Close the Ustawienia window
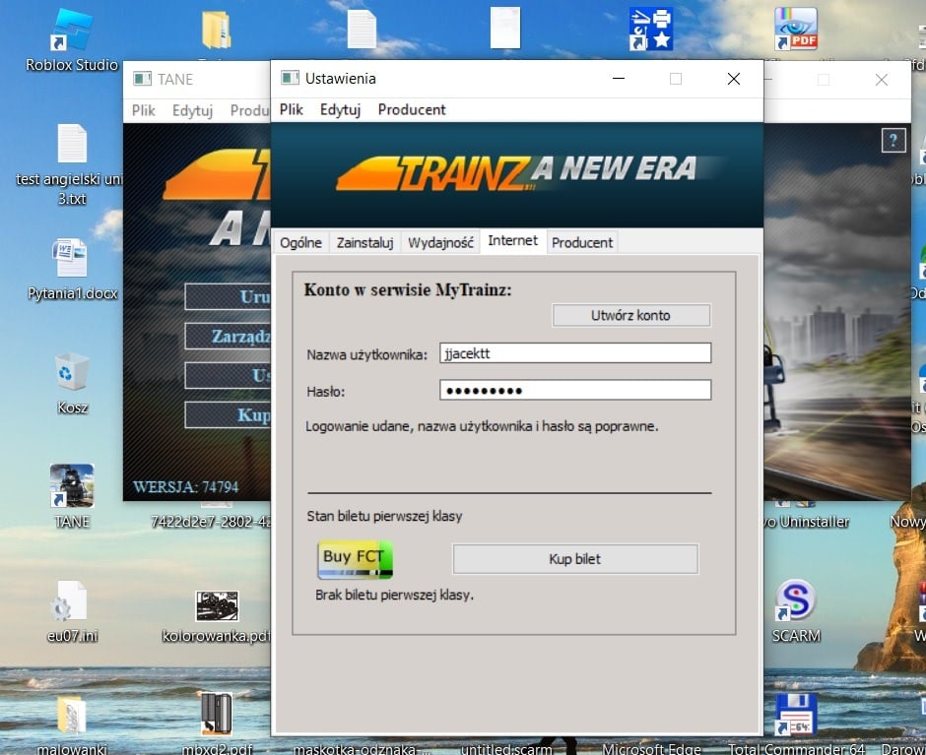 (x=734, y=79)
